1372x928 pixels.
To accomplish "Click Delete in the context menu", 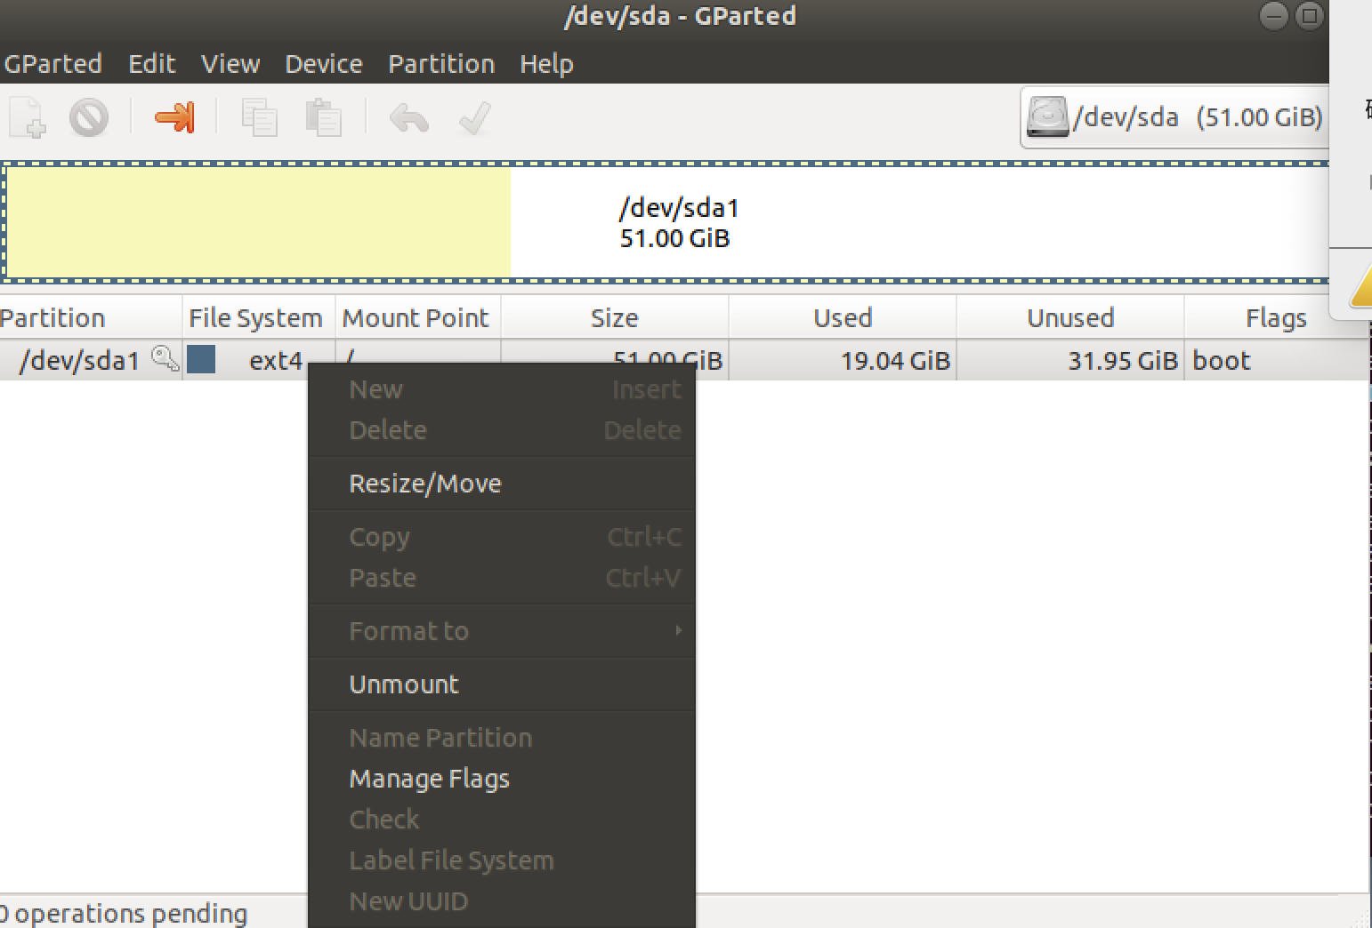I will [502, 430].
